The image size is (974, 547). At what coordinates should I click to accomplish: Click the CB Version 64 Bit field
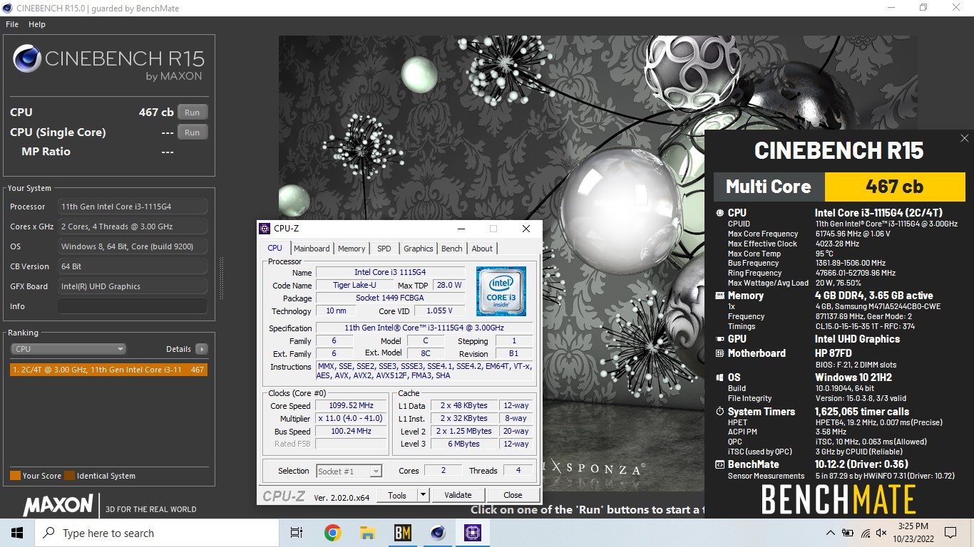pyautogui.click(x=133, y=266)
